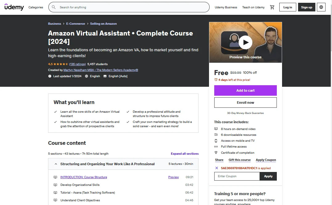Click the downloadable resources icon
Viewport: 332px width, 205px height.
[216, 135]
